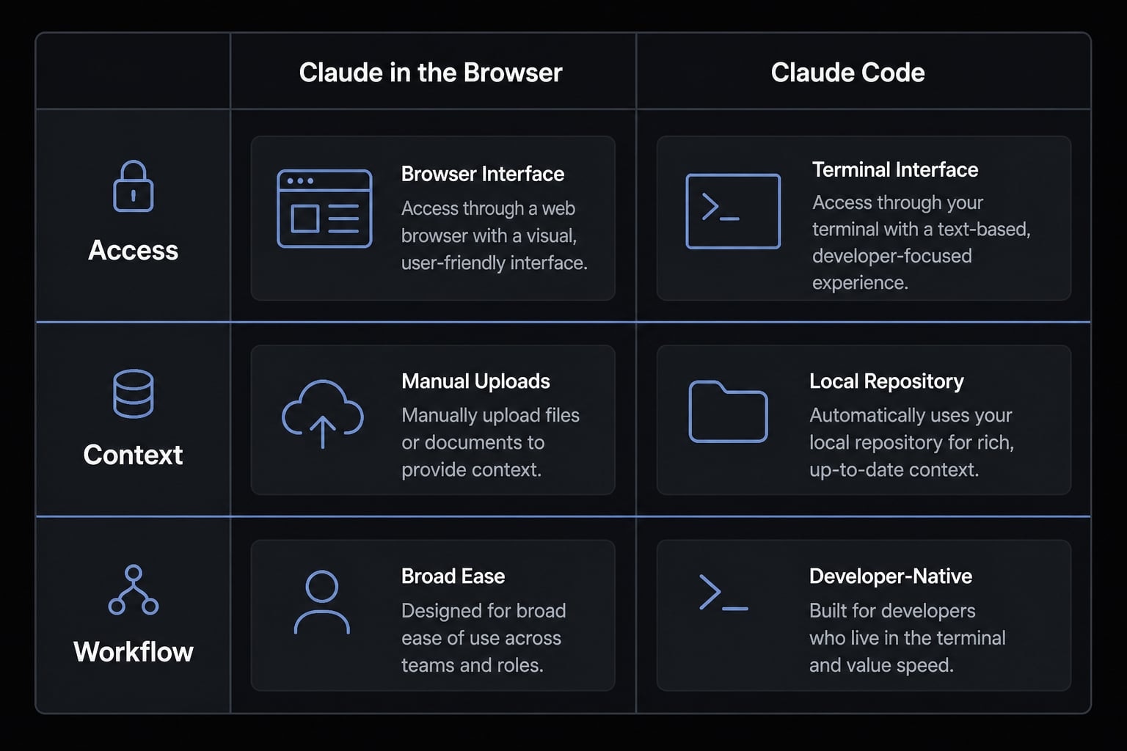Click the Developer-Native heading
Image resolution: width=1127 pixels, height=751 pixels.
(x=890, y=576)
